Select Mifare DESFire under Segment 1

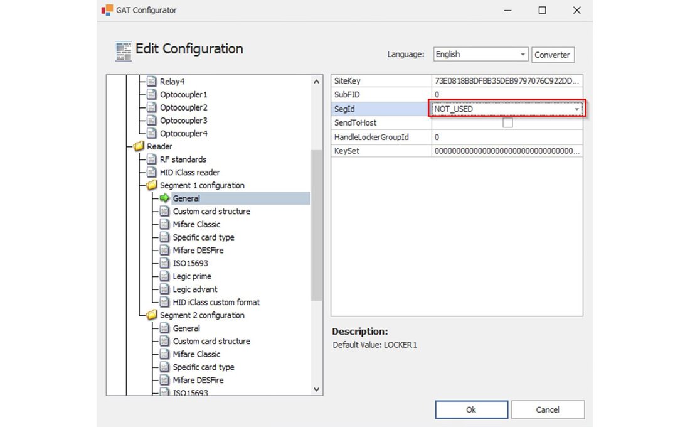click(198, 250)
